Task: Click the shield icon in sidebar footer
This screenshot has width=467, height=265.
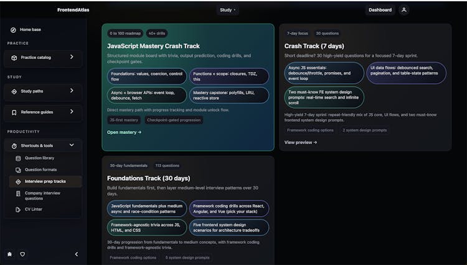Action: [22, 254]
